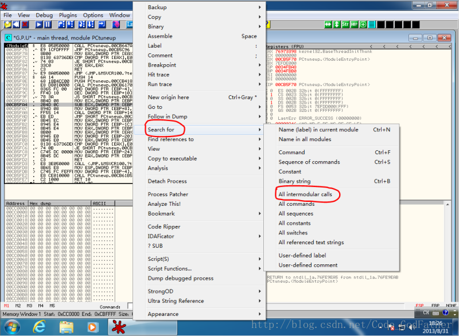Viewport: 459px width, 336px height.
Task: Click the yellow question mark help icon
Action: point(267,25)
